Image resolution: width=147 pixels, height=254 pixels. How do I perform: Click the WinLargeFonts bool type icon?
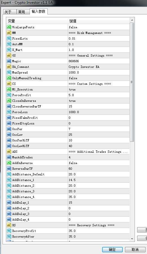9,27
